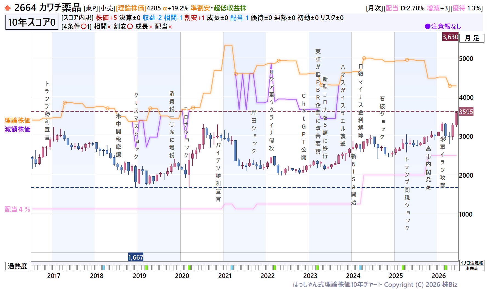Click the 株価+5 score item

click(x=106, y=18)
